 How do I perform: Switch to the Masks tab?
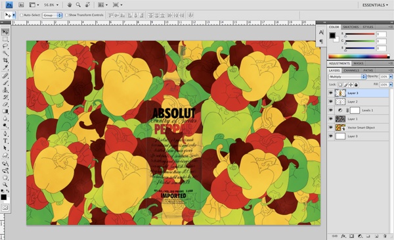[x=359, y=63]
